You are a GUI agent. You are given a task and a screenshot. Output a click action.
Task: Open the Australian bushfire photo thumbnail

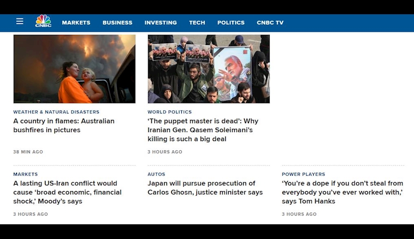point(74,69)
